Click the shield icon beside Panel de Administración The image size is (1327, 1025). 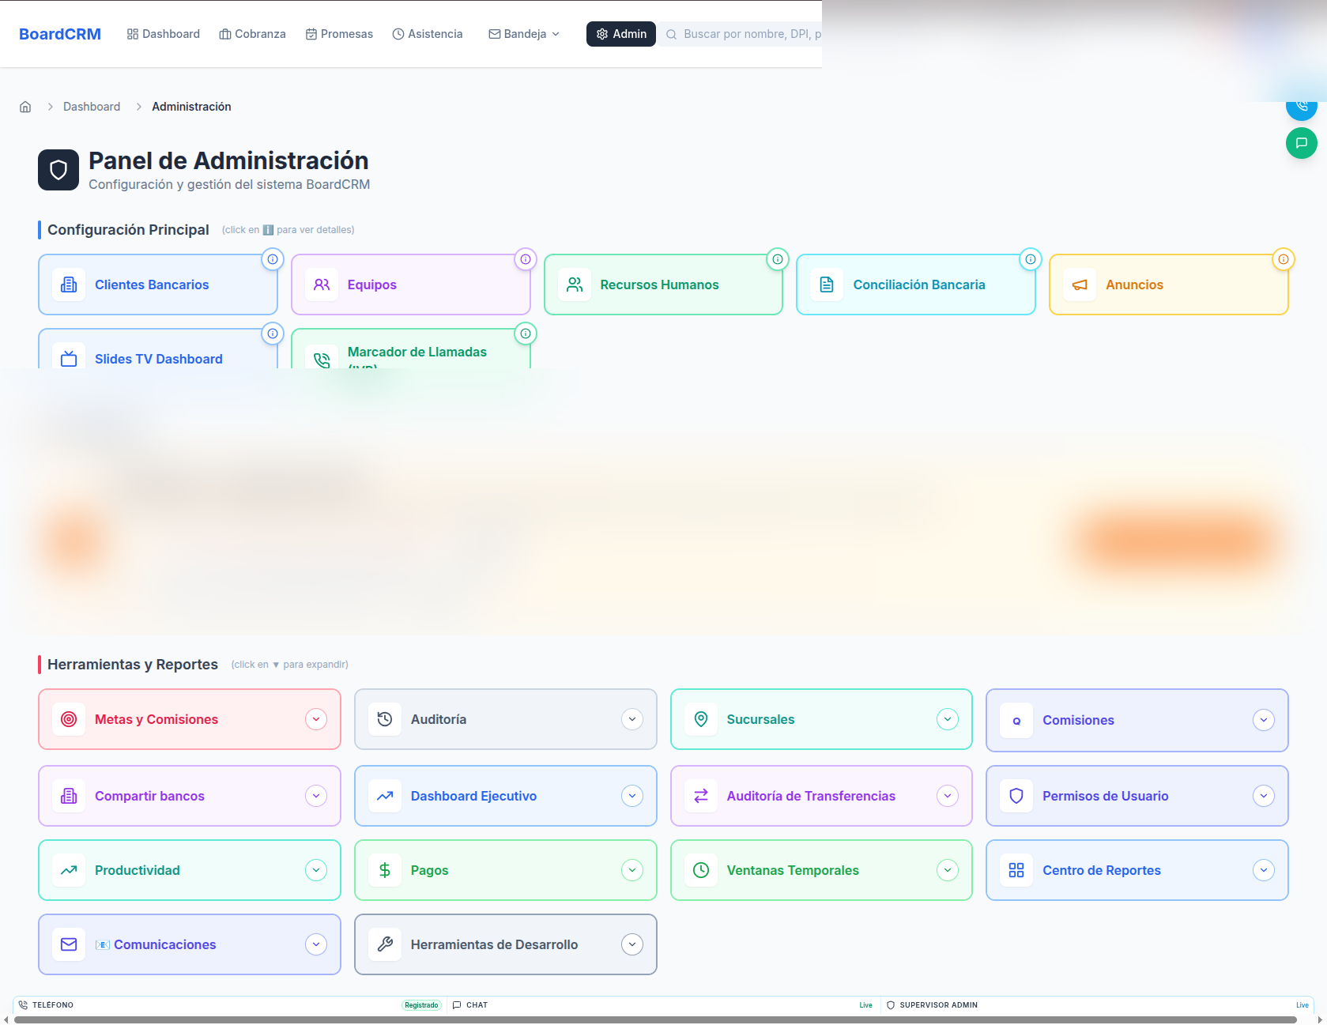point(58,170)
